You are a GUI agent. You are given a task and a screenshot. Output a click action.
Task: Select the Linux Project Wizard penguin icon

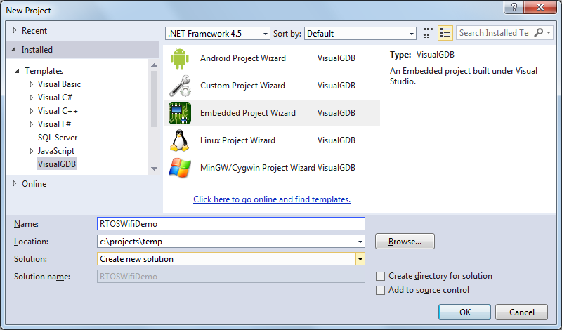pos(179,140)
